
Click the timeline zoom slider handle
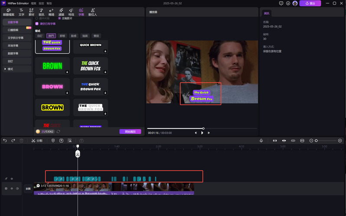(316, 141)
